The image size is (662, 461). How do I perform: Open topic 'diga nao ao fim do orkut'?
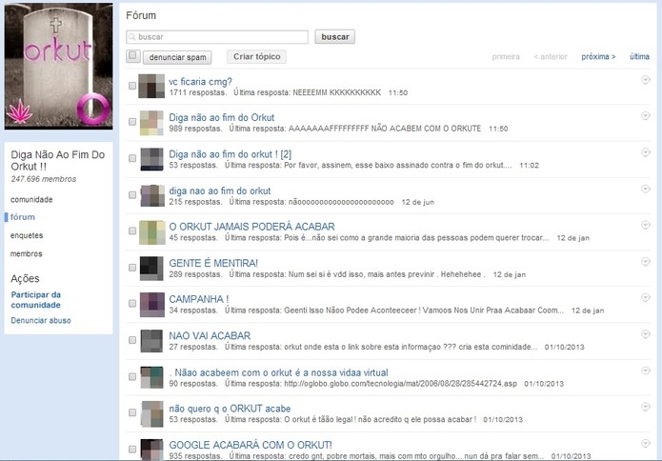click(220, 190)
